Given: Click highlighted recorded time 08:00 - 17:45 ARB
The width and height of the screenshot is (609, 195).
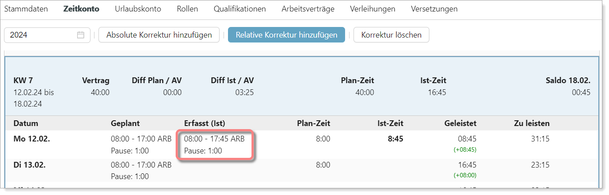Looking at the screenshot, I should tap(214, 139).
